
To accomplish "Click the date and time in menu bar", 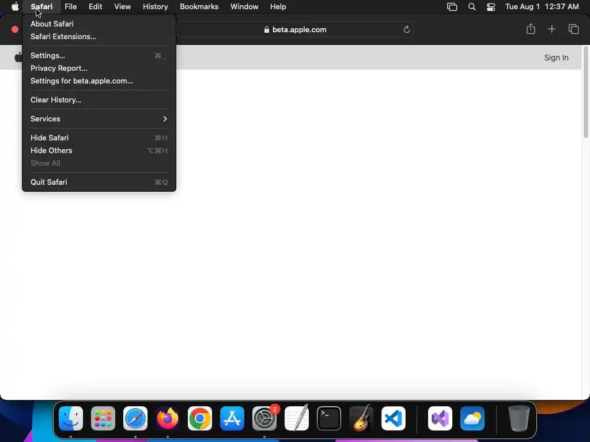I will 542,7.
